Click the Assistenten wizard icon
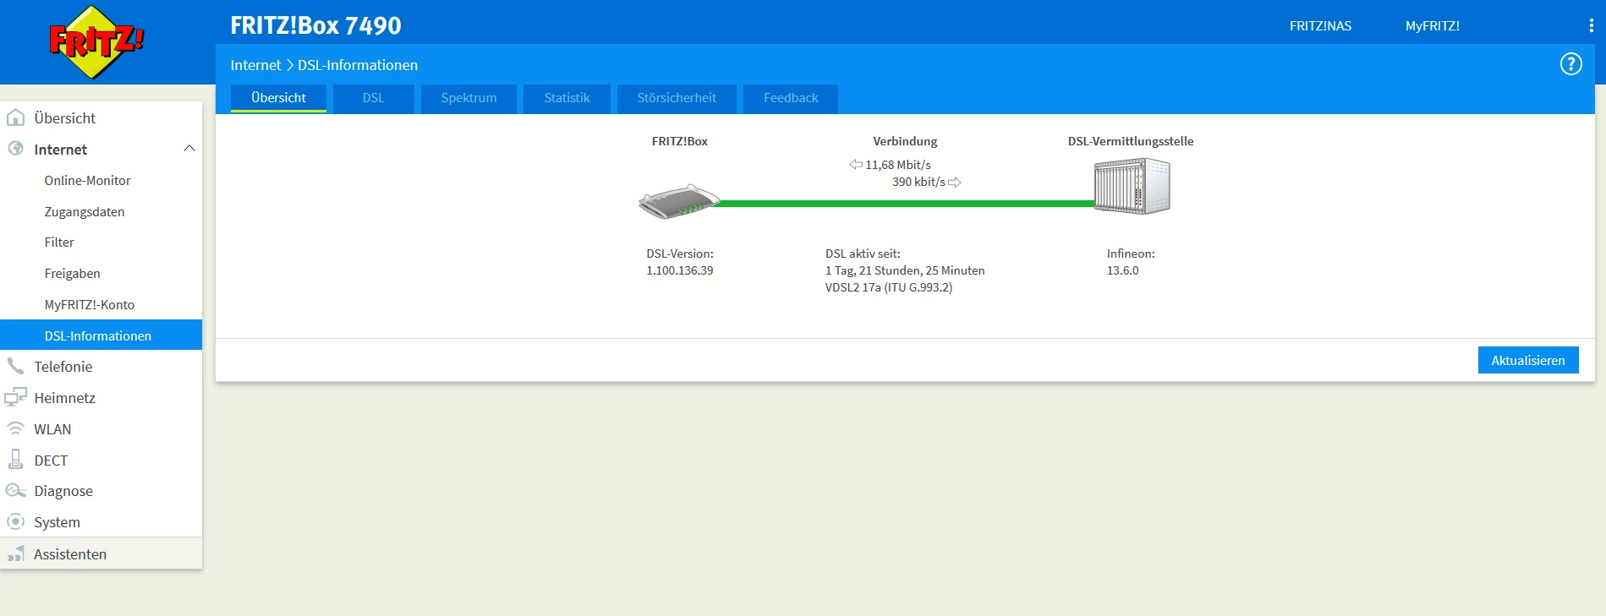Image resolution: width=1606 pixels, height=616 pixels. point(15,553)
